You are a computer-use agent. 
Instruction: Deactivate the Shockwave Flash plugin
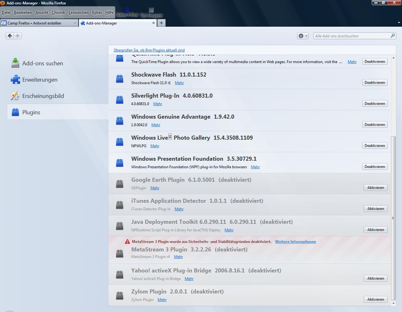click(x=375, y=83)
